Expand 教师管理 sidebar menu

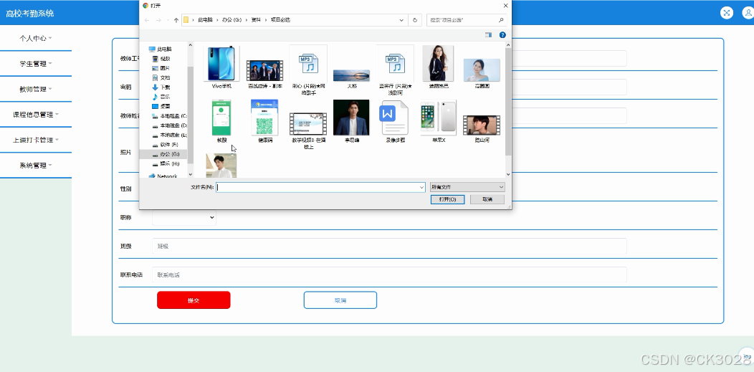(36, 89)
